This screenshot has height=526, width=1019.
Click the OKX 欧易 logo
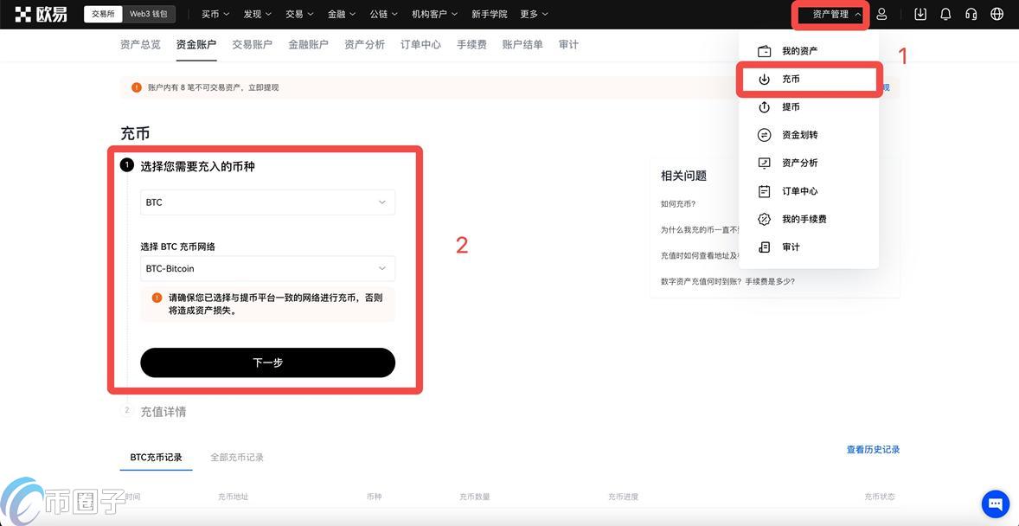pyautogui.click(x=42, y=14)
